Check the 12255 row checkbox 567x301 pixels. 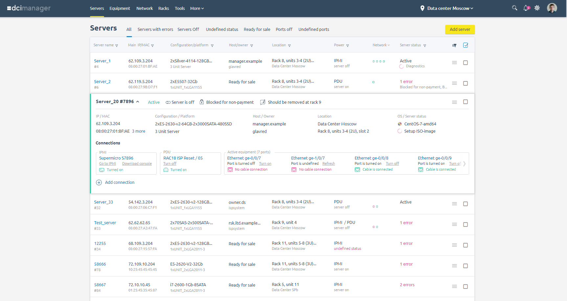(465, 245)
